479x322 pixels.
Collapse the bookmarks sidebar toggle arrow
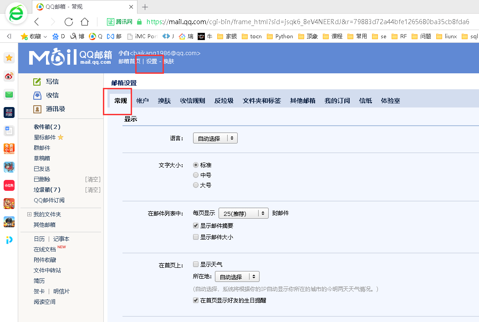(x=9, y=36)
